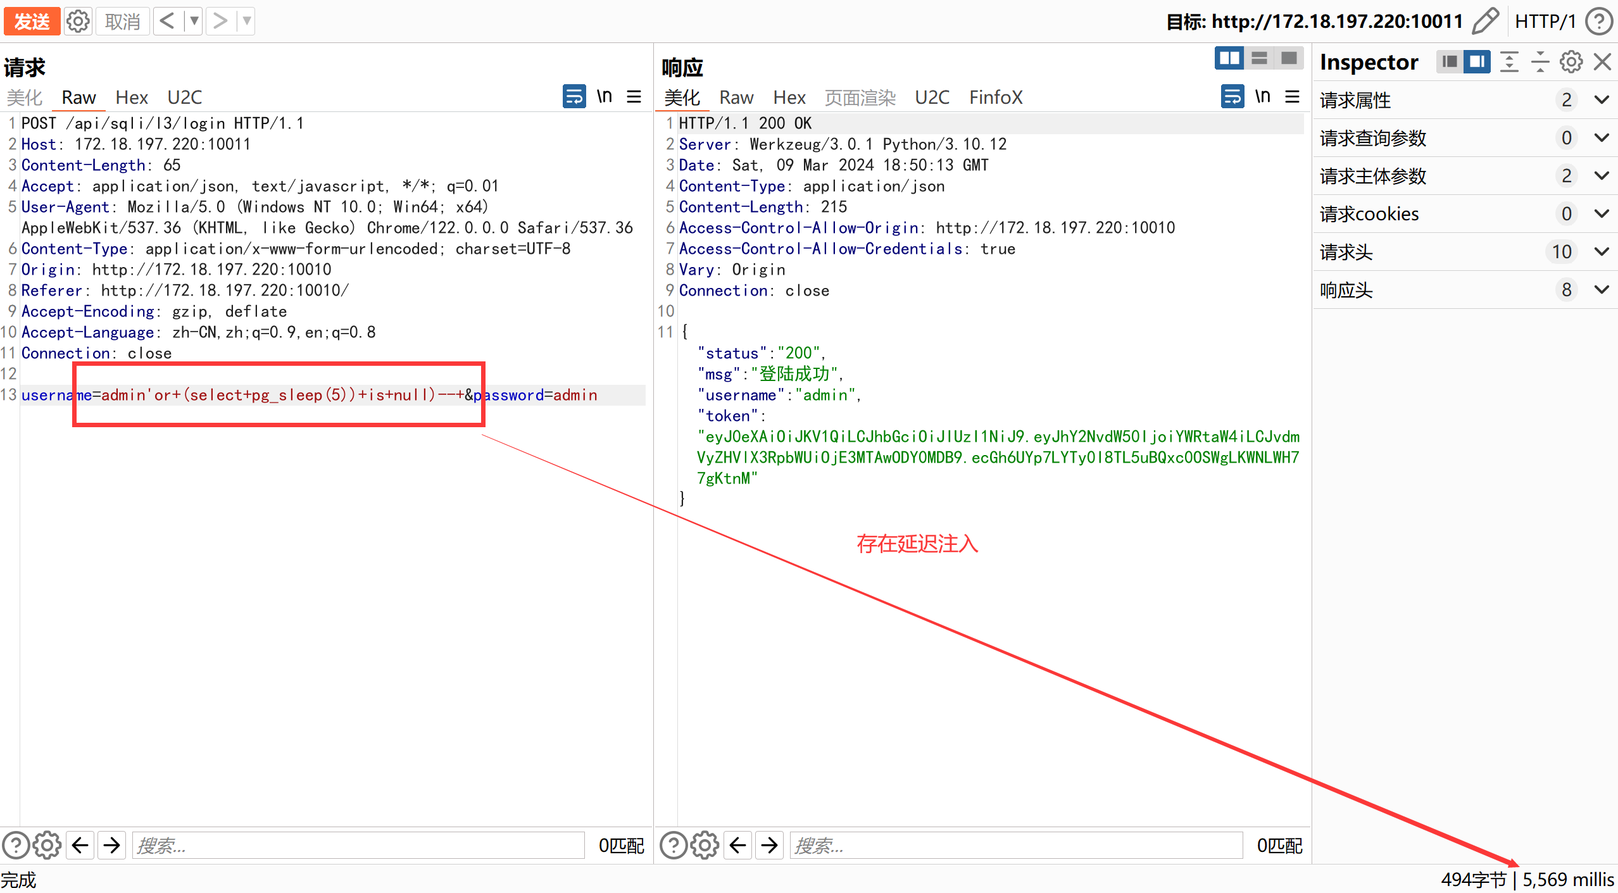Viewport: 1618px width, 893px height.
Task: Switch Inspector to left-panel layout toggle
Action: point(1450,61)
